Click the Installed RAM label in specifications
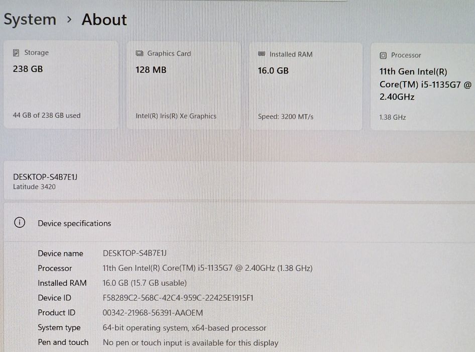Viewport: 475px width, 352px height. 62,283
